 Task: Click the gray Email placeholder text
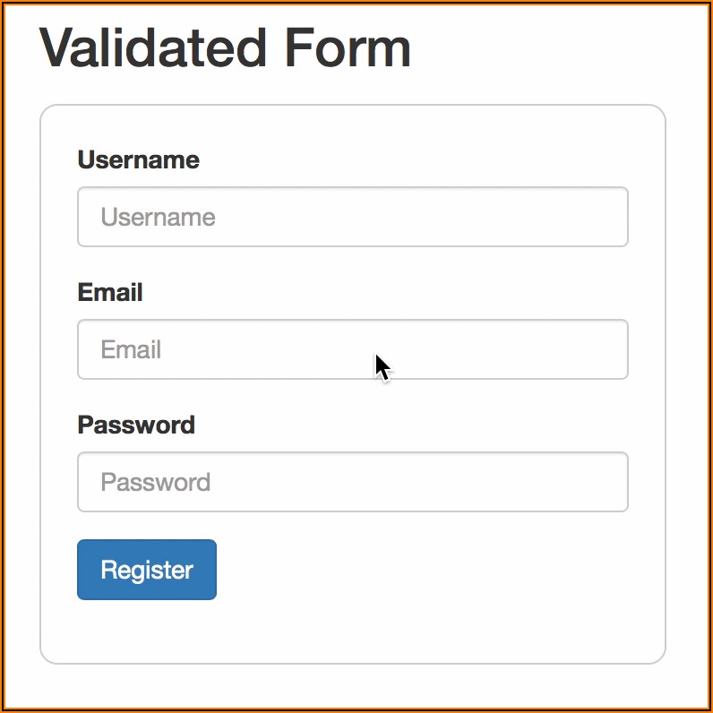tap(131, 349)
